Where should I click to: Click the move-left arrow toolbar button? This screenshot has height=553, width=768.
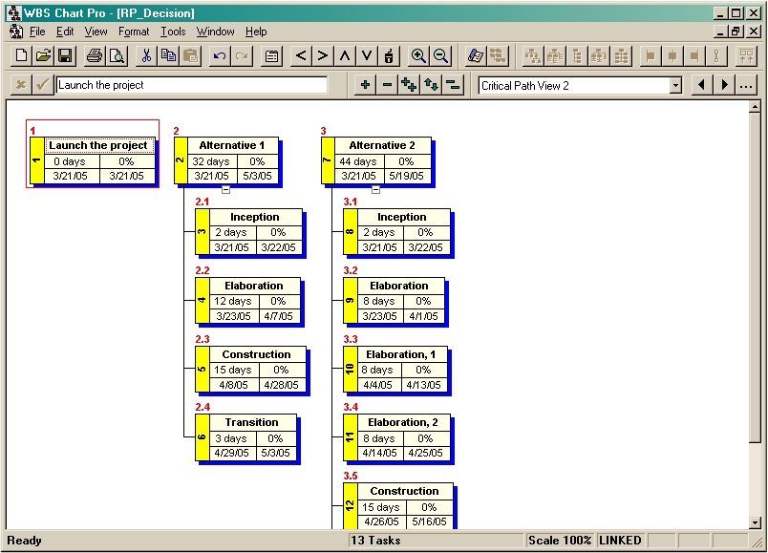pyautogui.click(x=301, y=56)
